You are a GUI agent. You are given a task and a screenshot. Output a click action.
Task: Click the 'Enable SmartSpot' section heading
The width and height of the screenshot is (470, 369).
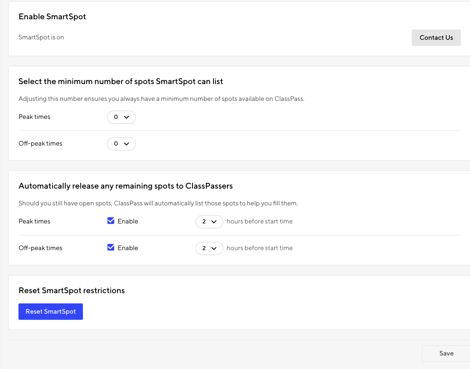pyautogui.click(x=52, y=17)
